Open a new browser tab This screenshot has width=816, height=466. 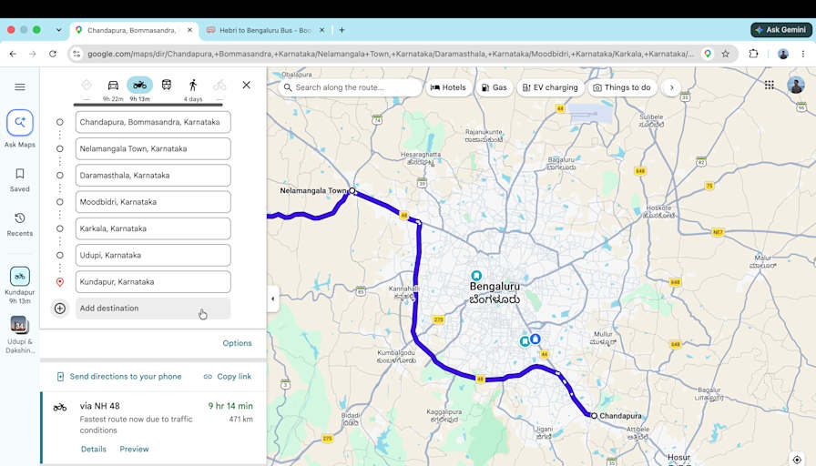pos(342,30)
